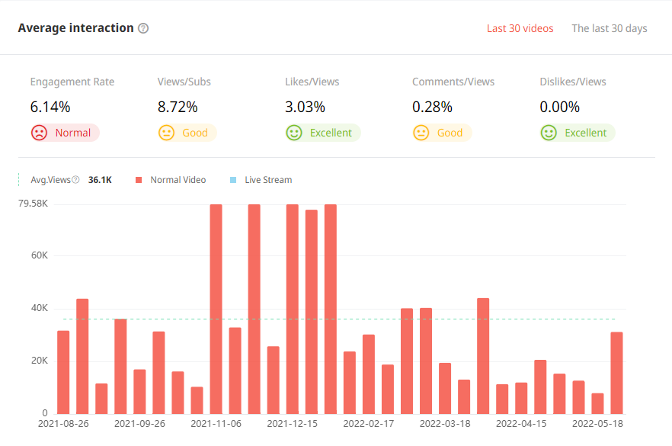Click the dashed Avg.Views legend line icon
Screen dimensions: 672x446
[x=20, y=180]
